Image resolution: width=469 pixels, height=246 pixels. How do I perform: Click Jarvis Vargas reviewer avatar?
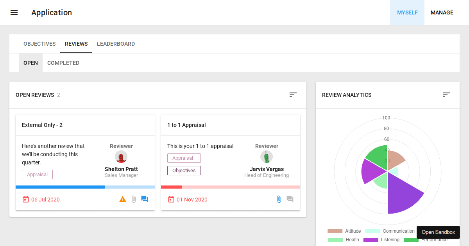[267, 157]
